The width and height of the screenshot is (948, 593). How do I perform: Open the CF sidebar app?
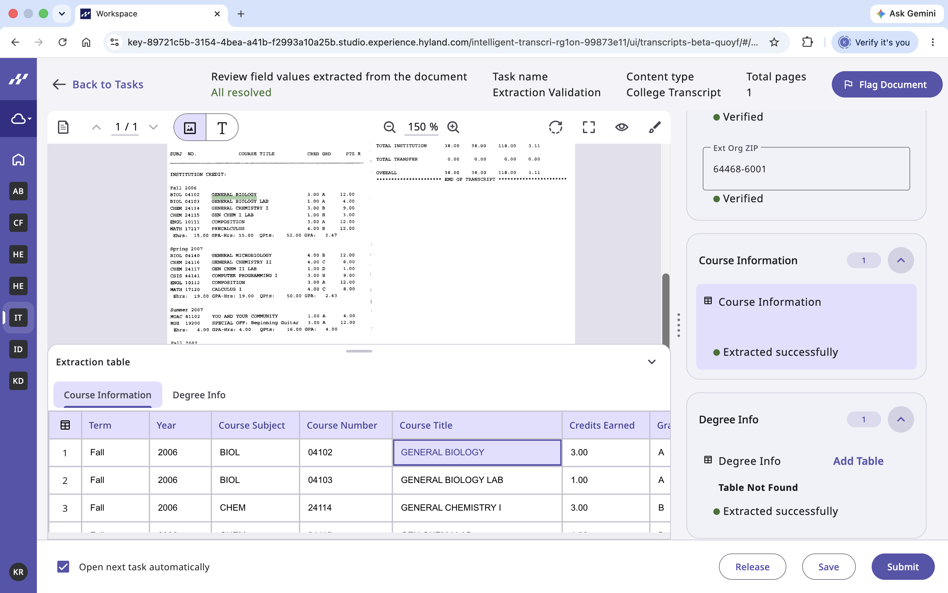[x=18, y=223]
